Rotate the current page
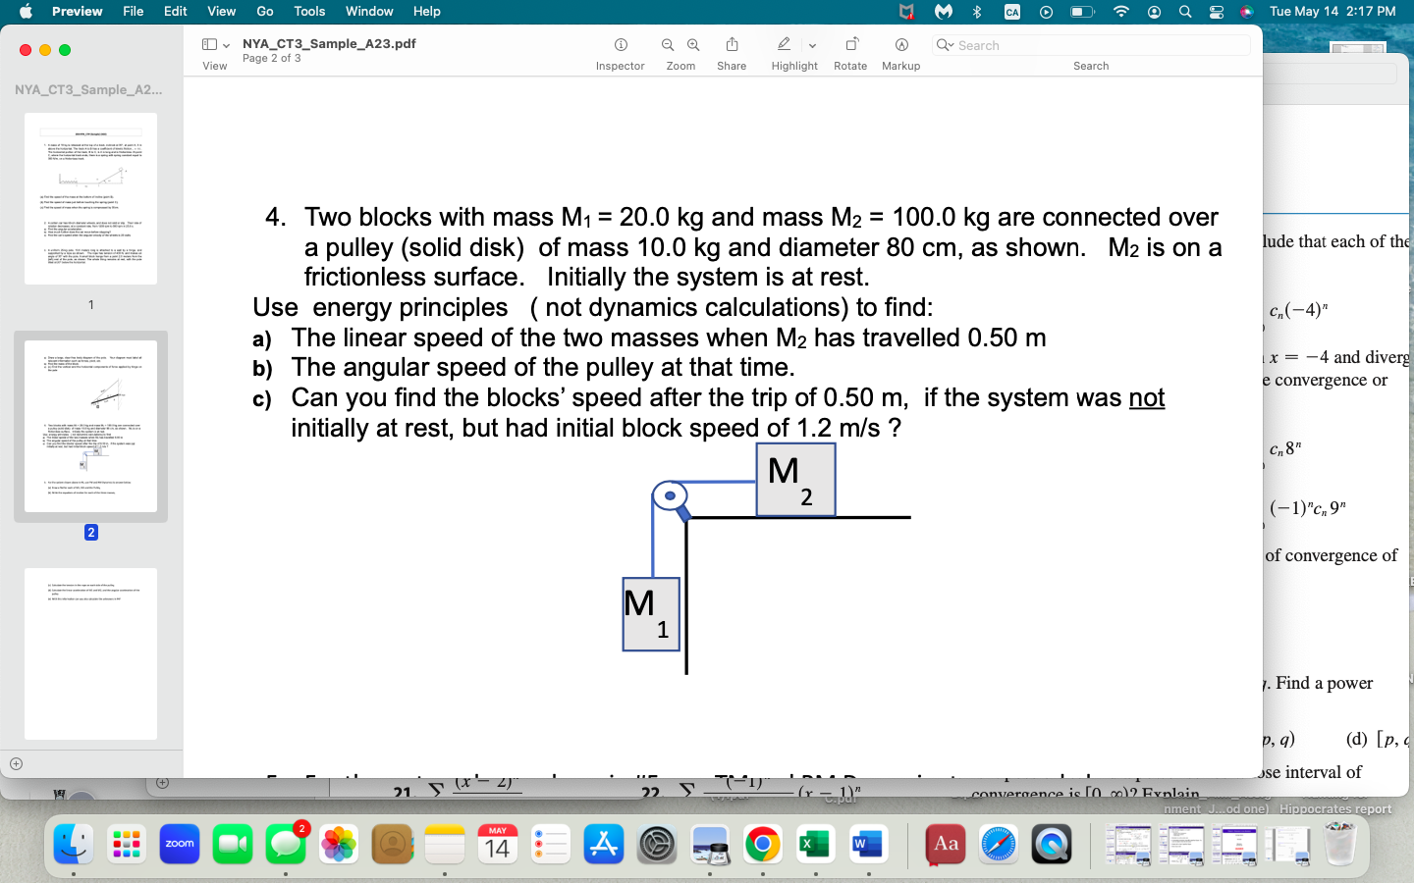 point(850,45)
